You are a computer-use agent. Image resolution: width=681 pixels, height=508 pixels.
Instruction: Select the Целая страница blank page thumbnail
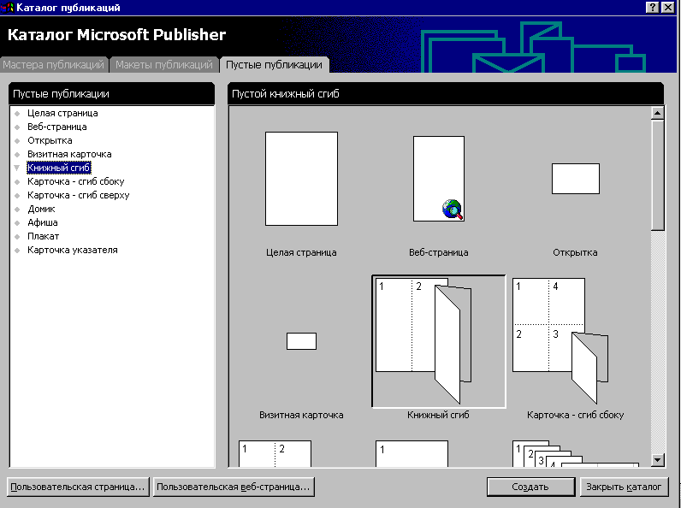coord(301,179)
